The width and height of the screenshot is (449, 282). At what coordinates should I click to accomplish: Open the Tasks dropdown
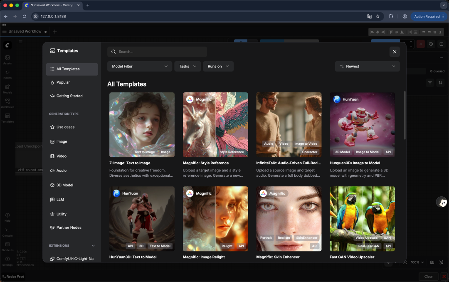coord(187,67)
